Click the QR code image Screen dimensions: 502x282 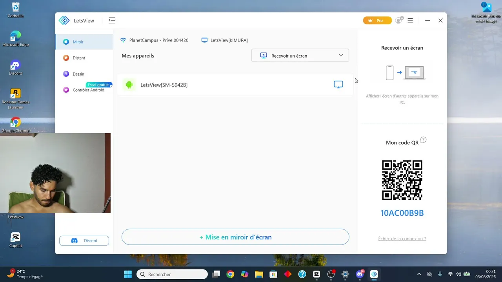coord(402,180)
